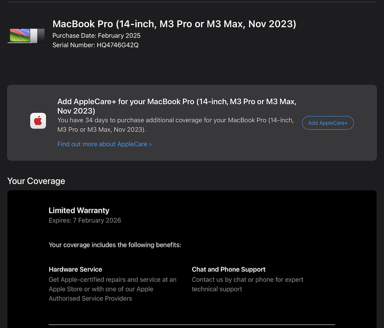Viewport: 384px width, 328px height.
Task: Click the red Apple logo AppleCare icon
Action: click(x=38, y=121)
